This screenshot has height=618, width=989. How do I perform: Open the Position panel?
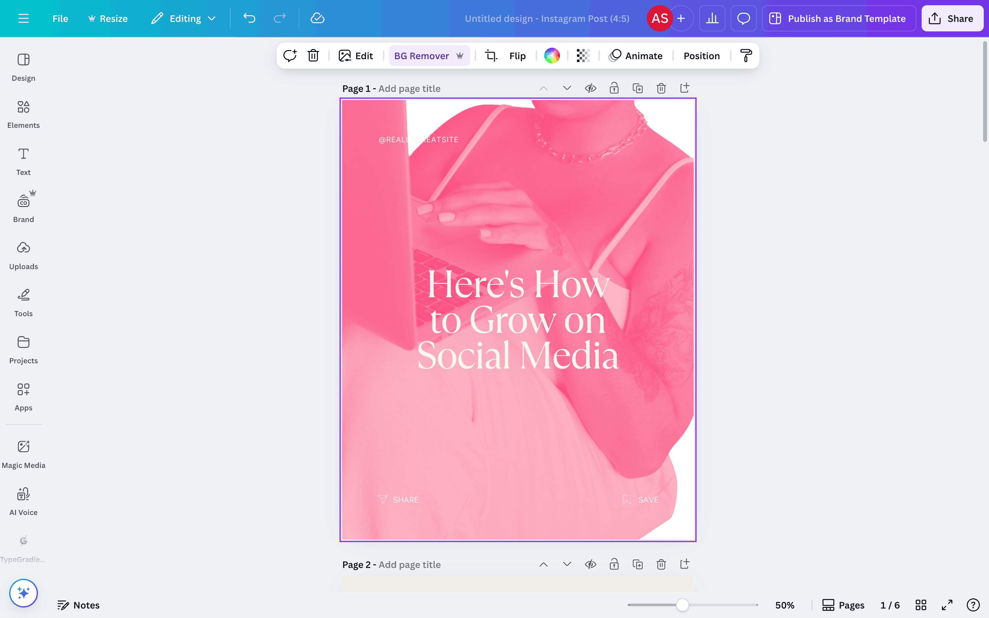click(701, 56)
